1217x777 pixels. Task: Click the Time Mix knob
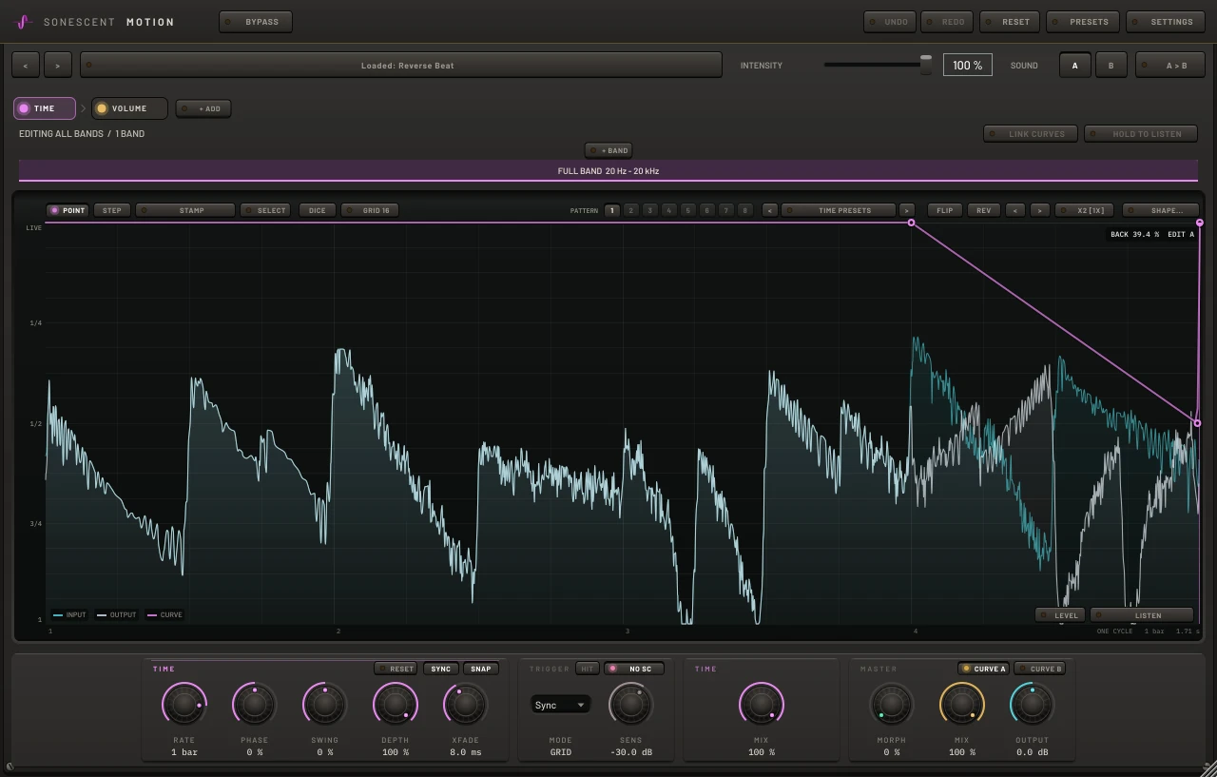[x=761, y=705]
